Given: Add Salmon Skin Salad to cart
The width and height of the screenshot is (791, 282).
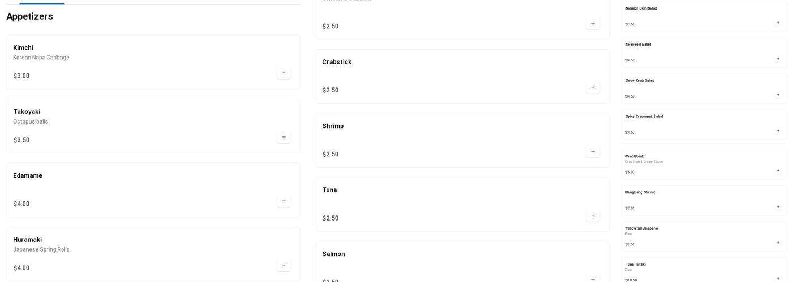Looking at the screenshot, I should coord(778,23).
